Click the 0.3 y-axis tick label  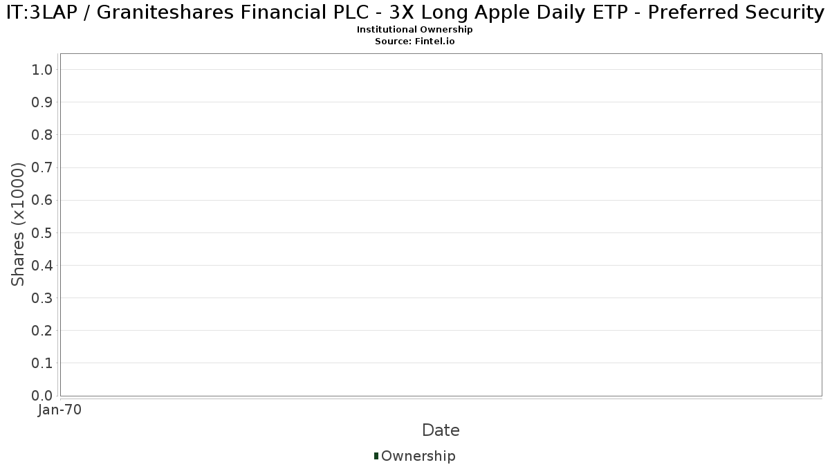coord(42,297)
